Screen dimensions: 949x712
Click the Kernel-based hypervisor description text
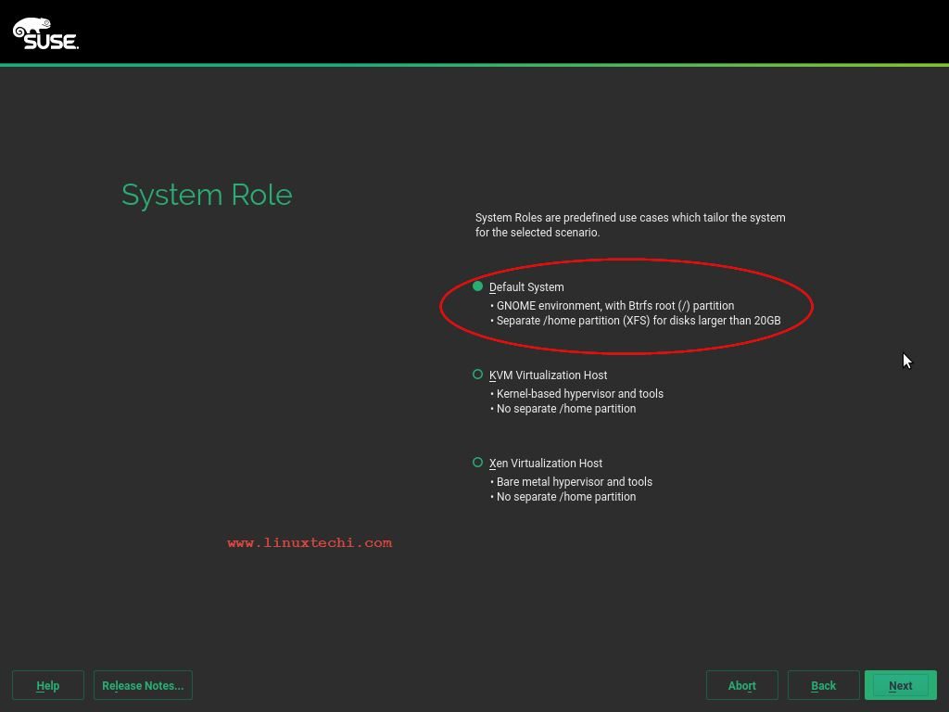tap(577, 393)
